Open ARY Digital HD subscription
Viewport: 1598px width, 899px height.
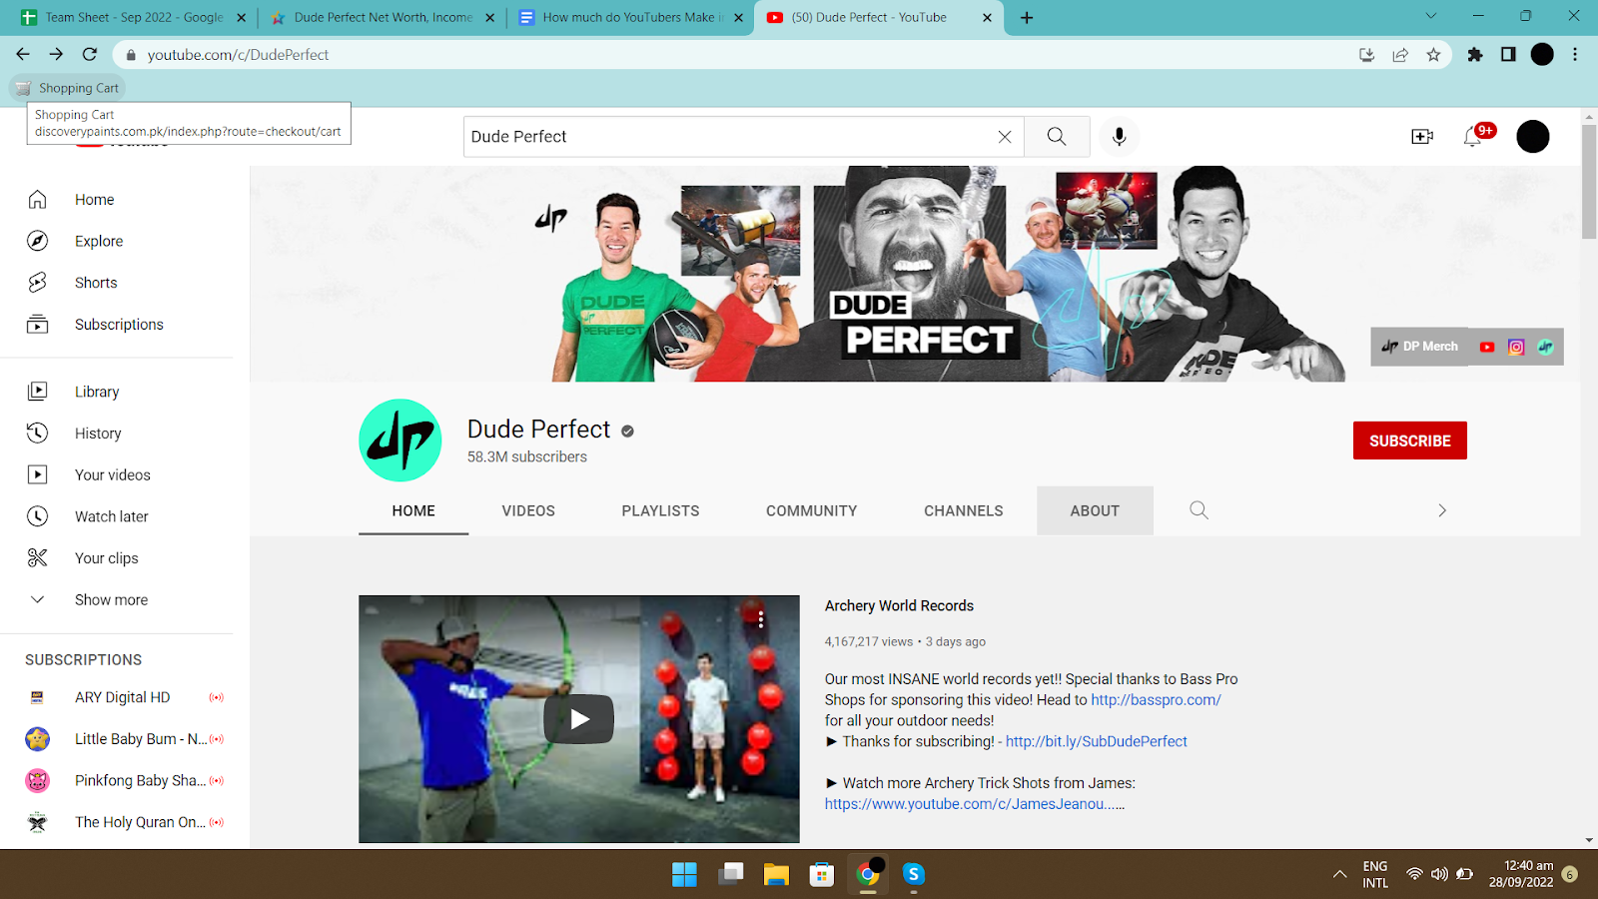point(124,697)
